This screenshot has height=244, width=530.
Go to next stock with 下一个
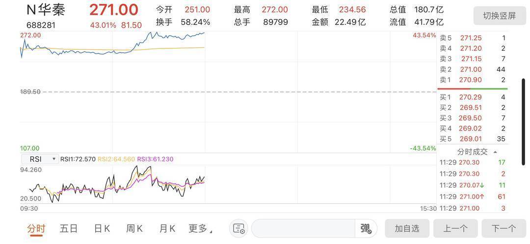(x=503, y=228)
